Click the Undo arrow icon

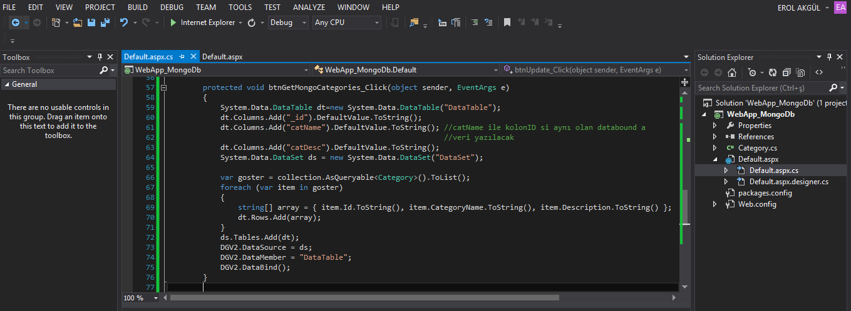click(x=123, y=22)
